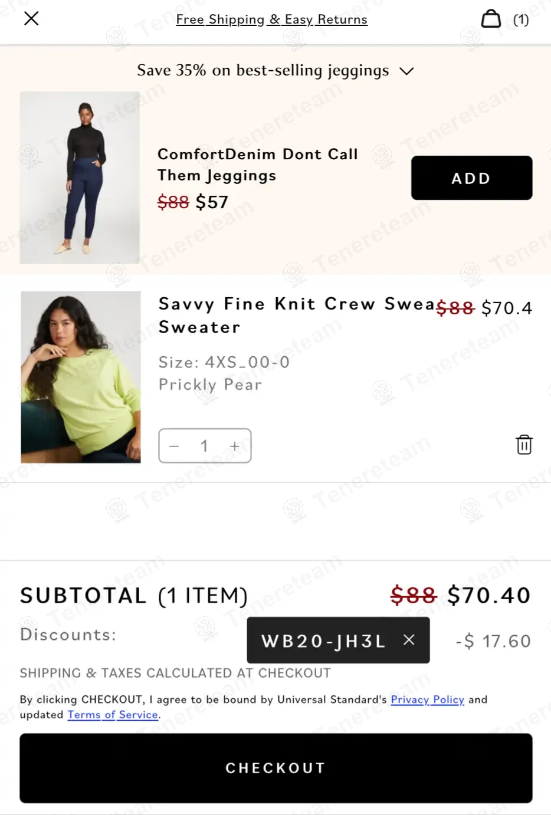View the jeggings product thumbnail
Image resolution: width=551 pixels, height=815 pixels.
pos(80,178)
